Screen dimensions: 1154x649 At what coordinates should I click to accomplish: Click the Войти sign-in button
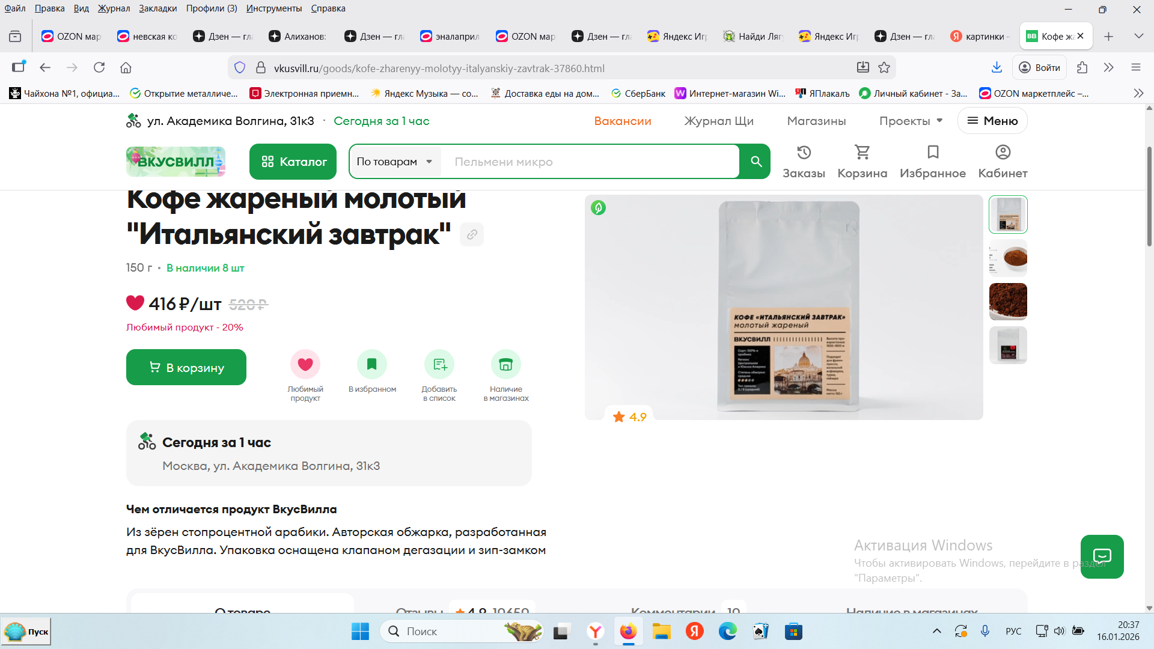coord(1040,67)
